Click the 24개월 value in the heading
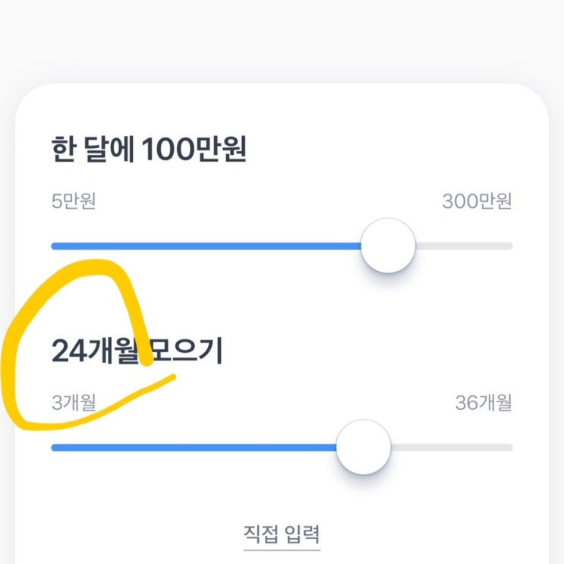The height and width of the screenshot is (564, 564). coord(95,351)
